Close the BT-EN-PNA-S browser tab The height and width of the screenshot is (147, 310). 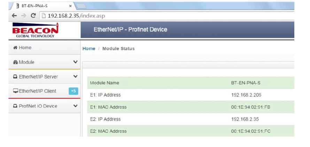pyautogui.click(x=70, y=6)
